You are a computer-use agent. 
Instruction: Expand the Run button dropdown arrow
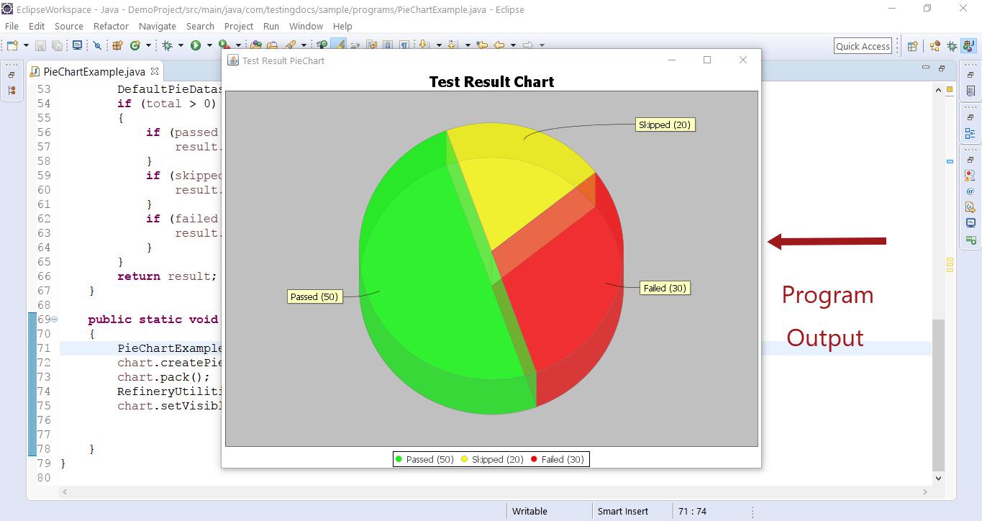[x=209, y=45]
